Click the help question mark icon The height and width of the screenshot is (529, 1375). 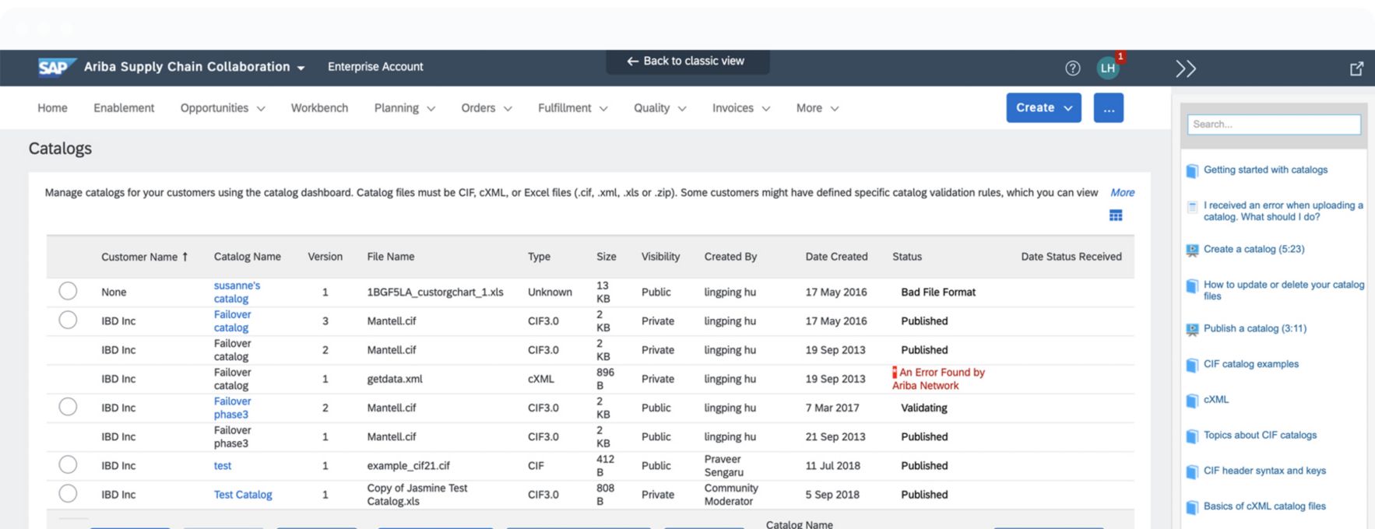pyautogui.click(x=1072, y=68)
